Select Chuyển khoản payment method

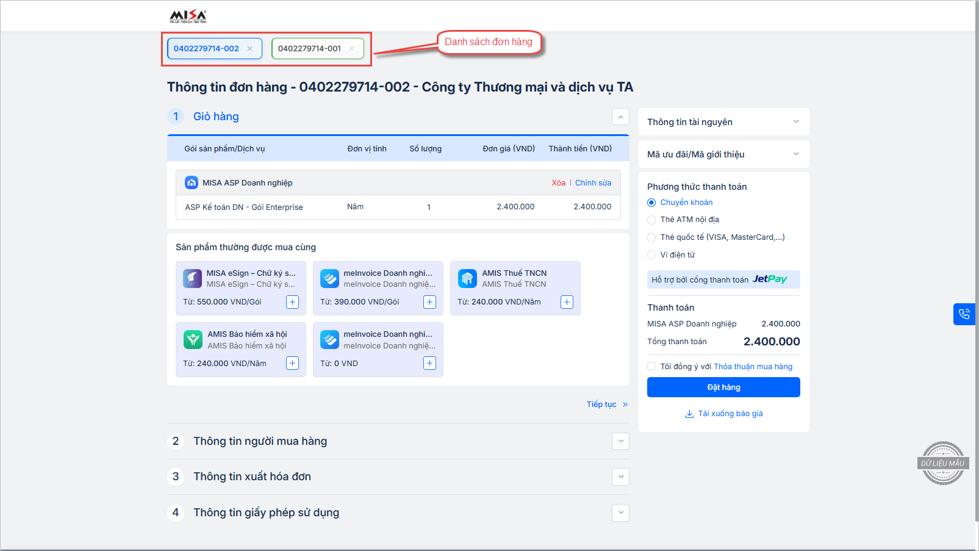(651, 203)
